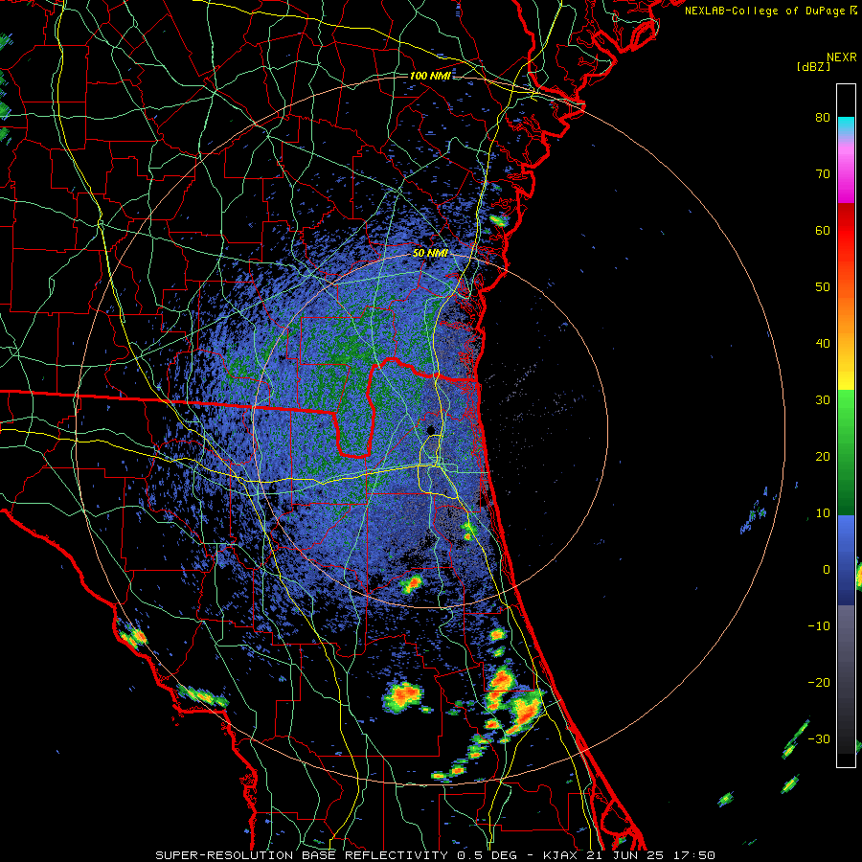
Task: Click the -10 value on the dBZ scale
Action: pos(819,625)
